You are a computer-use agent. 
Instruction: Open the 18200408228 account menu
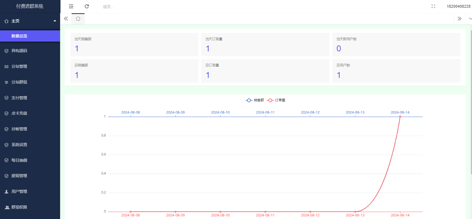click(458, 6)
